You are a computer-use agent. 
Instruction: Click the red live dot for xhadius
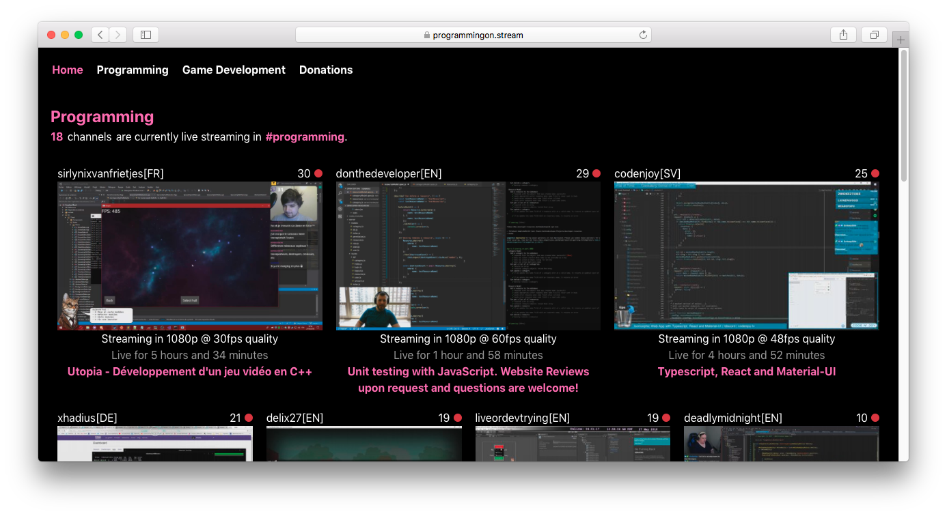pos(249,418)
